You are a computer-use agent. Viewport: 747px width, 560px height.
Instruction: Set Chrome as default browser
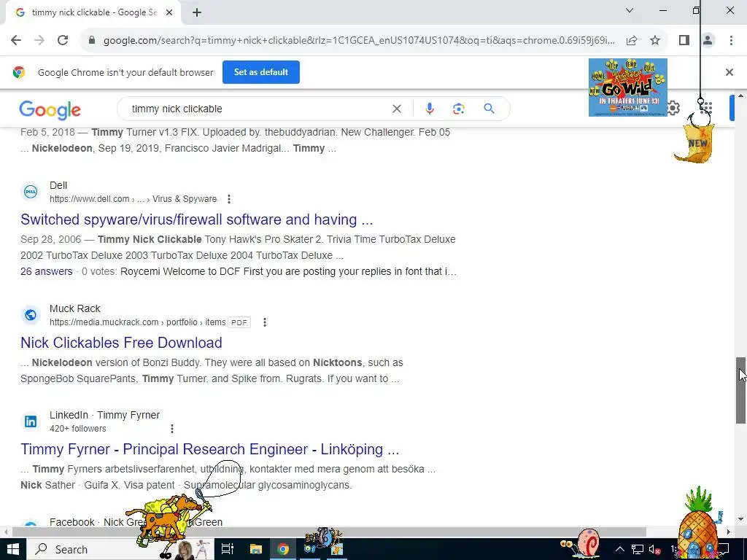coord(261,72)
